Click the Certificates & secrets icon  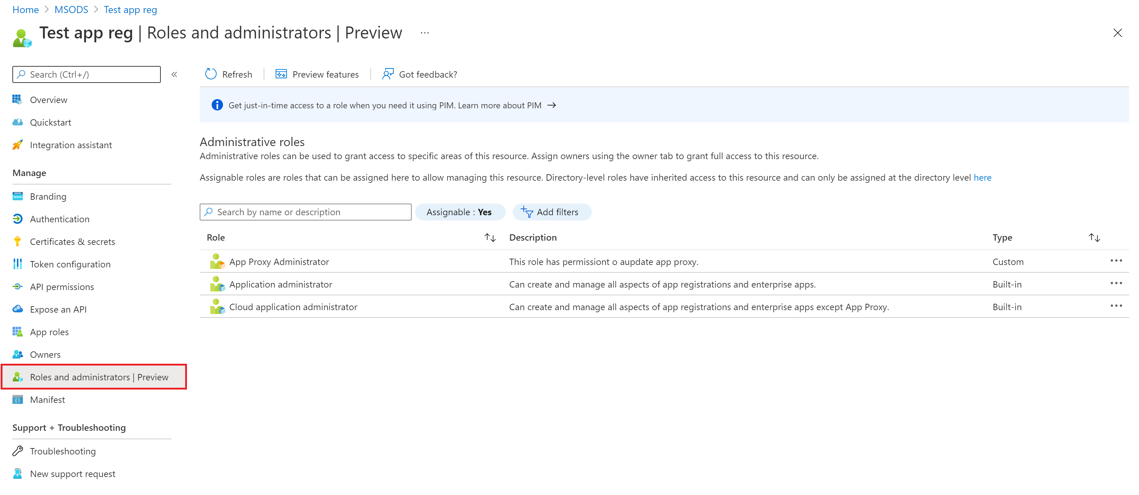[x=17, y=241]
